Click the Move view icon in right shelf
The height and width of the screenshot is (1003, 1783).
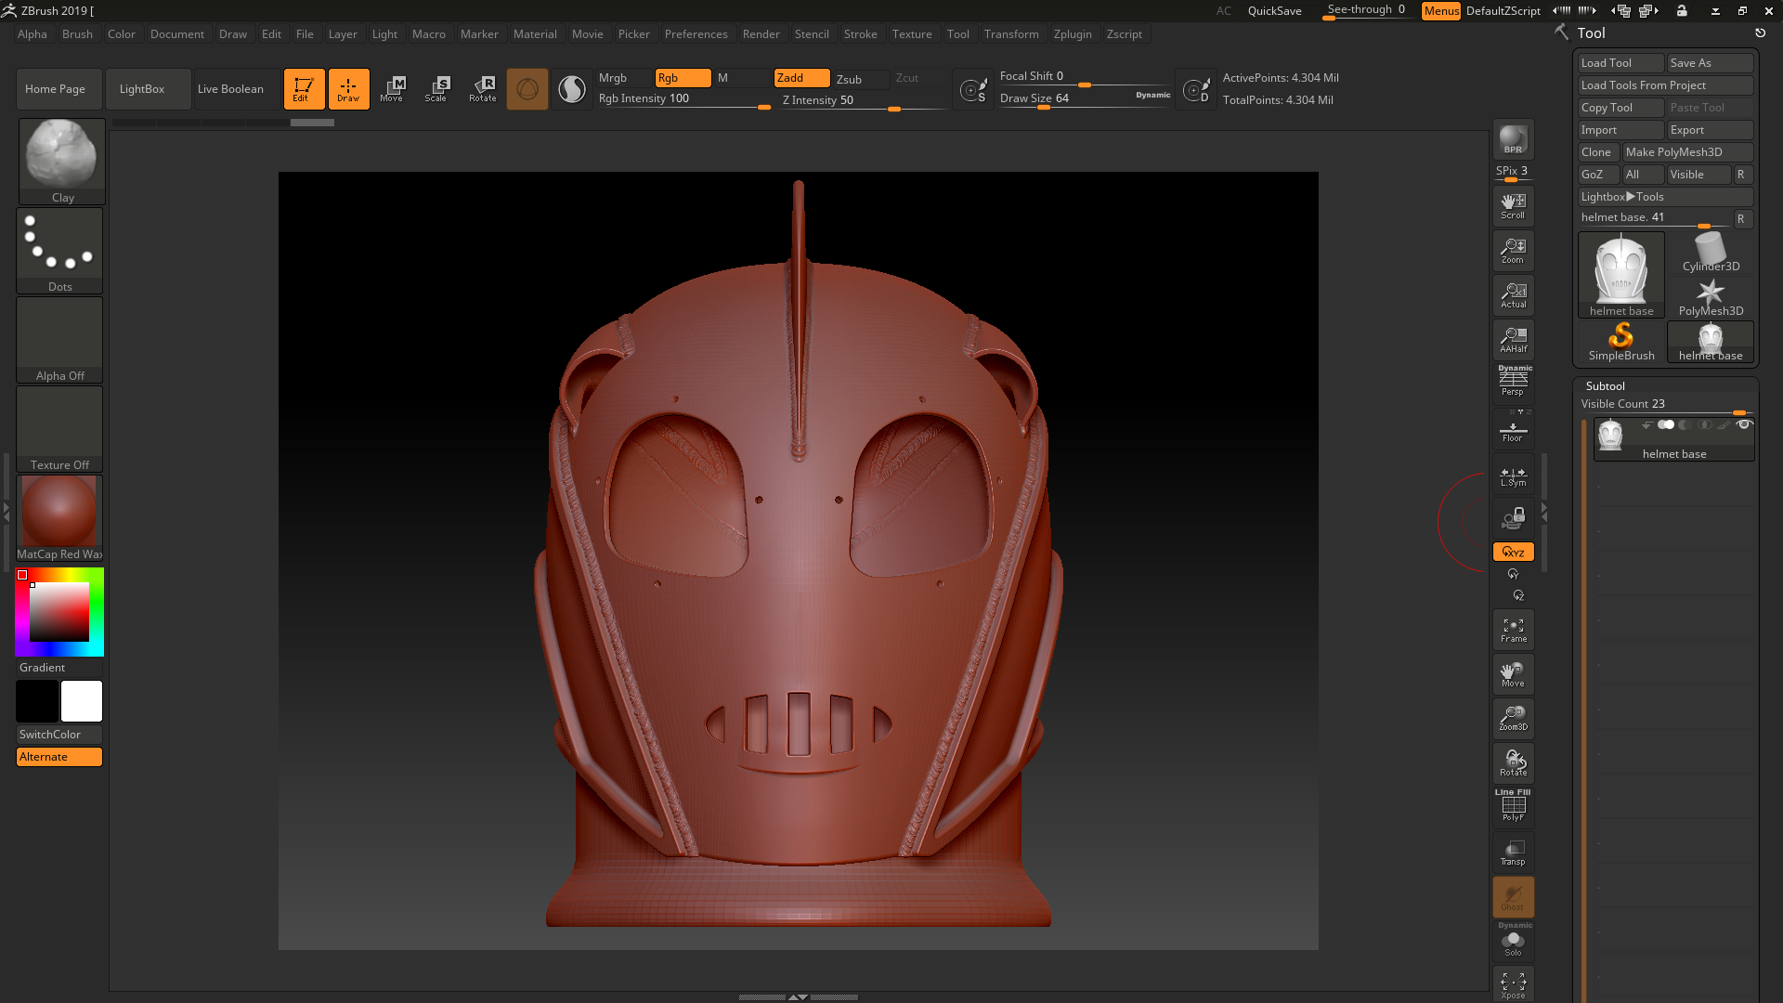(x=1513, y=674)
